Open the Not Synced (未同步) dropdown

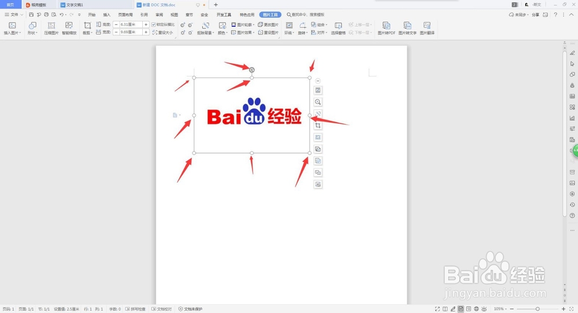519,15
